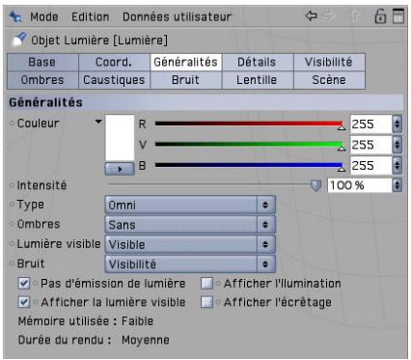Uncheck Afficher la lumière visible

point(24,302)
